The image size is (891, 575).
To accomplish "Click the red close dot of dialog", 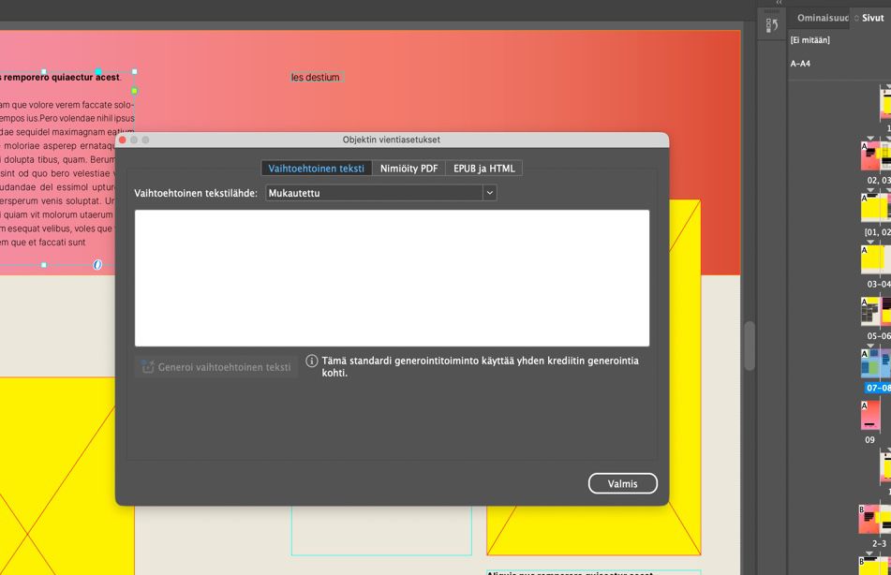I will [122, 140].
